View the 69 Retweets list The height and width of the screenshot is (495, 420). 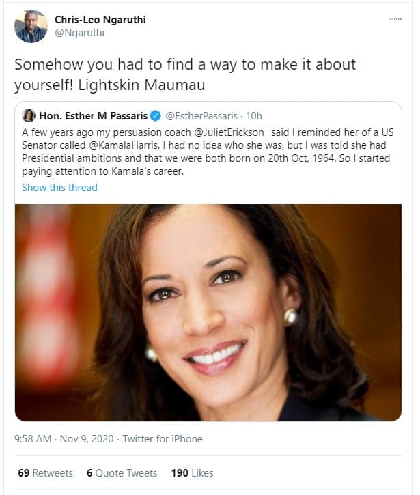45,472
